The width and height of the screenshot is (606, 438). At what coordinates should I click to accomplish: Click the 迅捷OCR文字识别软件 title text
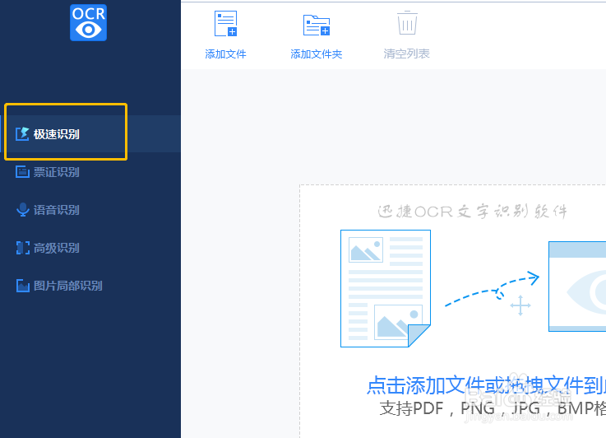[x=472, y=212]
